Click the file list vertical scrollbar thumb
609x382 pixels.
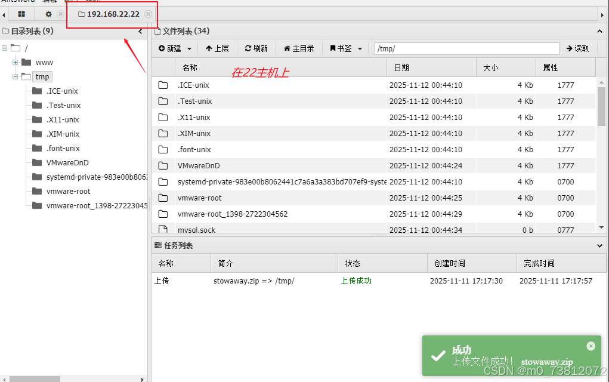tap(601, 106)
